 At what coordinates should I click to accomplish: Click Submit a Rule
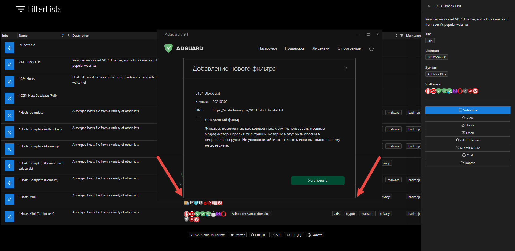(x=468, y=148)
